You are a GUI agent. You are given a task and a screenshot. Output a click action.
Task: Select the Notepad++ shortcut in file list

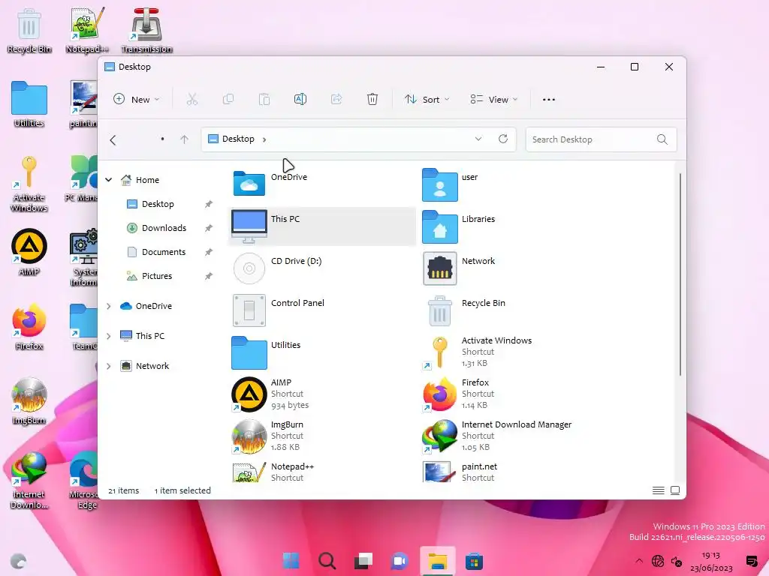tap(323, 472)
